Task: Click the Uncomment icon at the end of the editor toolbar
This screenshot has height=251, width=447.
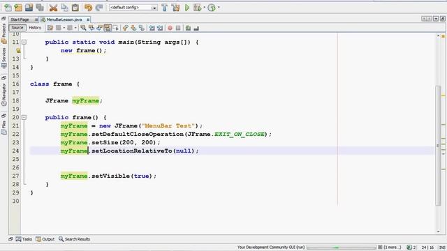Action: pyautogui.click(x=196, y=28)
